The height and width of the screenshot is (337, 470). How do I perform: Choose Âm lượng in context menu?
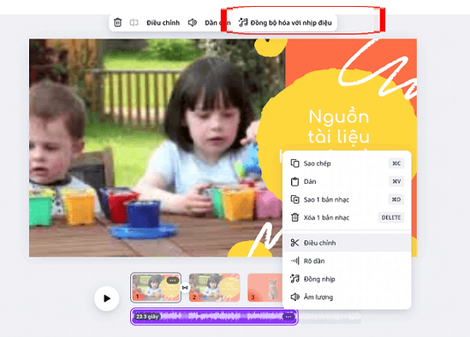coord(347,297)
